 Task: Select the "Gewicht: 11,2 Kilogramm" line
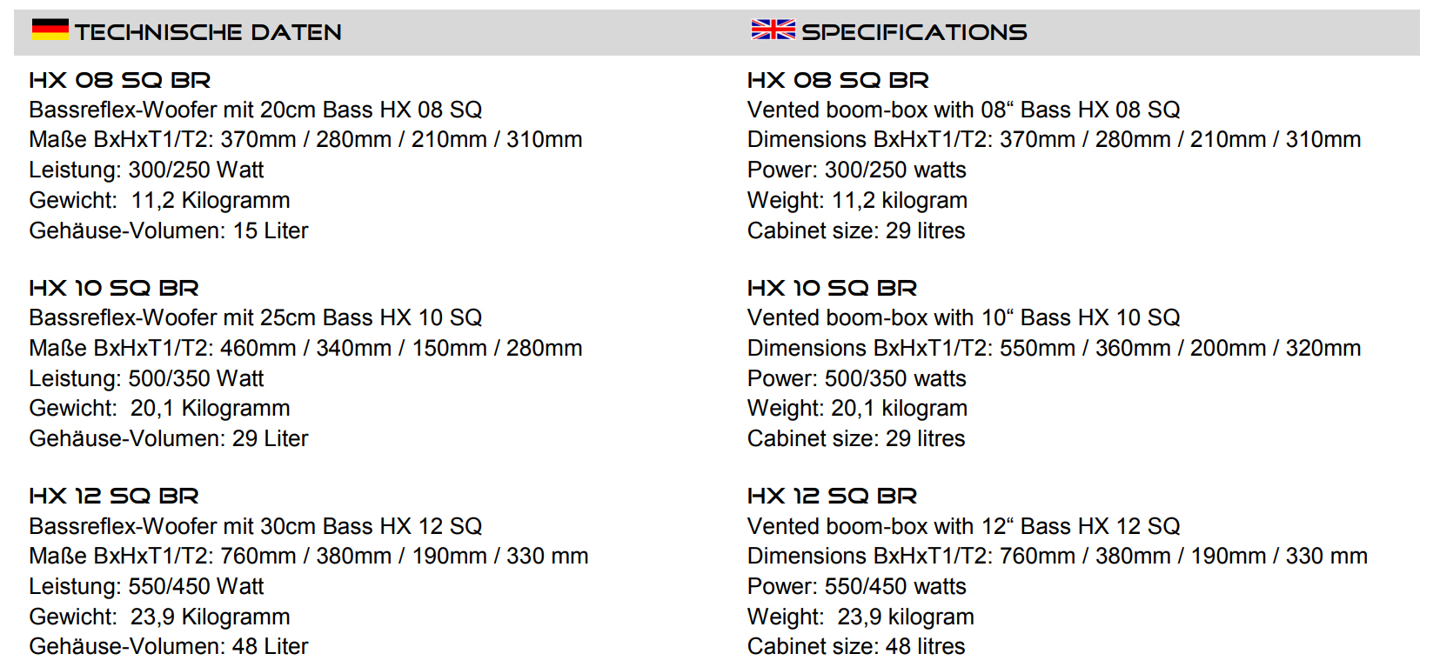coord(159,200)
